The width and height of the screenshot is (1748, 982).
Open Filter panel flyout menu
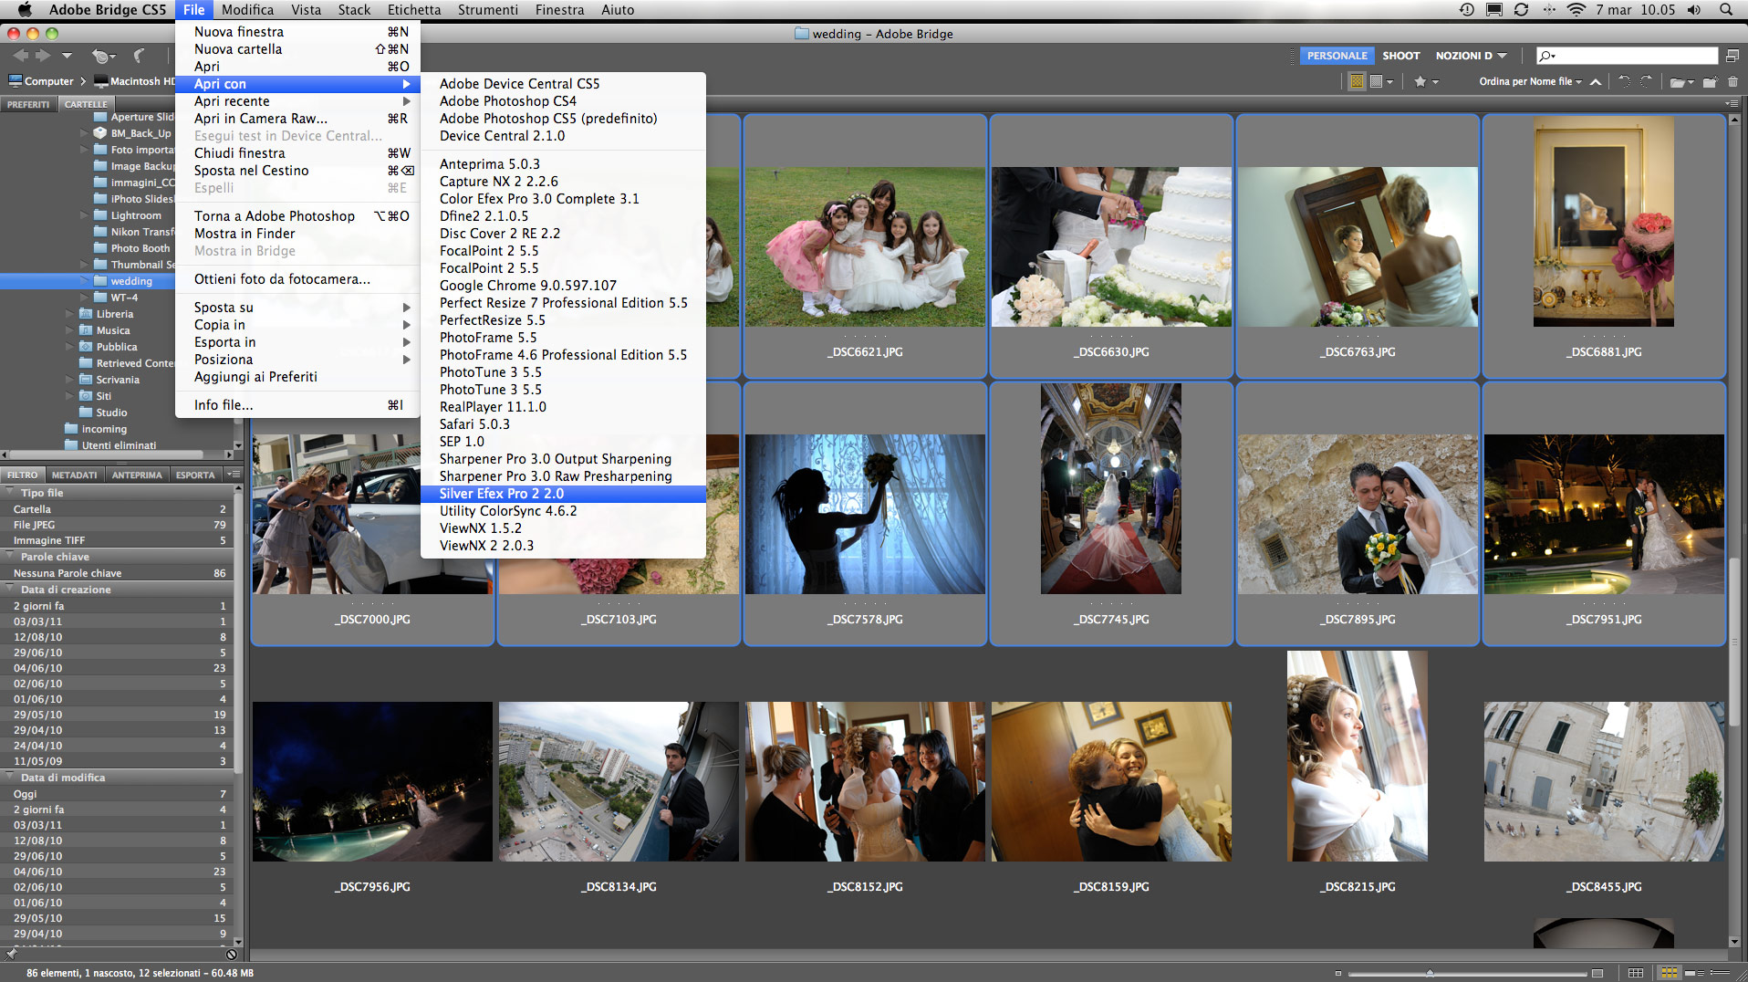234,475
